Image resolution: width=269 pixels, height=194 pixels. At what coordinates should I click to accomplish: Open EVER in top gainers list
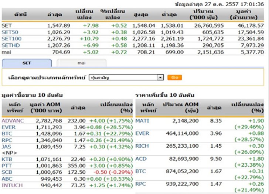pos(142,133)
